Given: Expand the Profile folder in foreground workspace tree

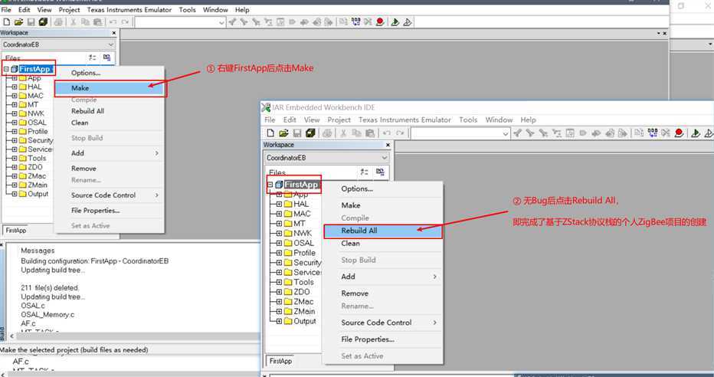Looking at the screenshot, I should click(279, 253).
